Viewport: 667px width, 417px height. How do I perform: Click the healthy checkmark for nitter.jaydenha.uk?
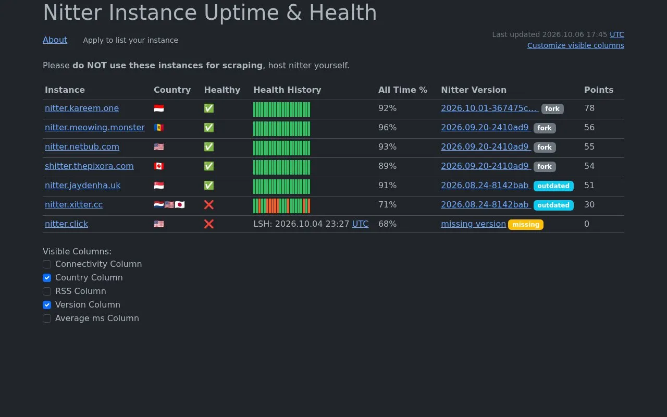[209, 186]
